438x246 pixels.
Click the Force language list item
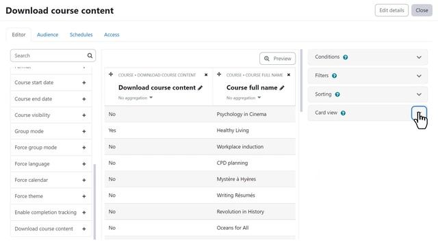pyautogui.click(x=51, y=164)
